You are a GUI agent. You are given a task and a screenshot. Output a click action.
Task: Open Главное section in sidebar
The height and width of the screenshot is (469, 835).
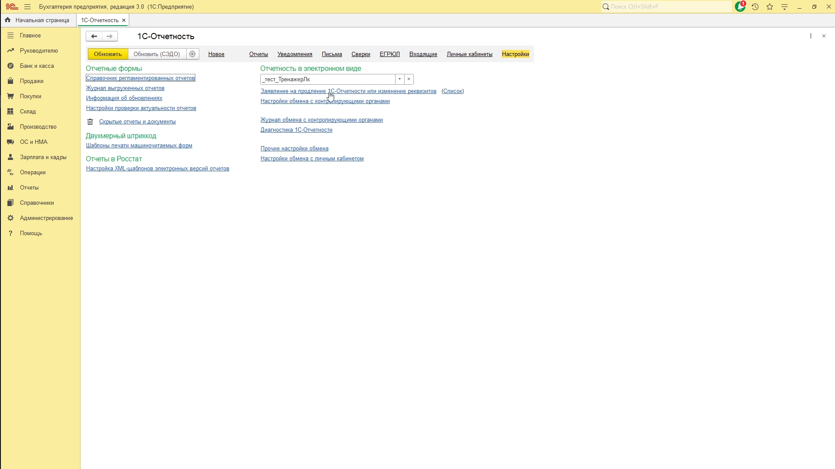click(30, 36)
